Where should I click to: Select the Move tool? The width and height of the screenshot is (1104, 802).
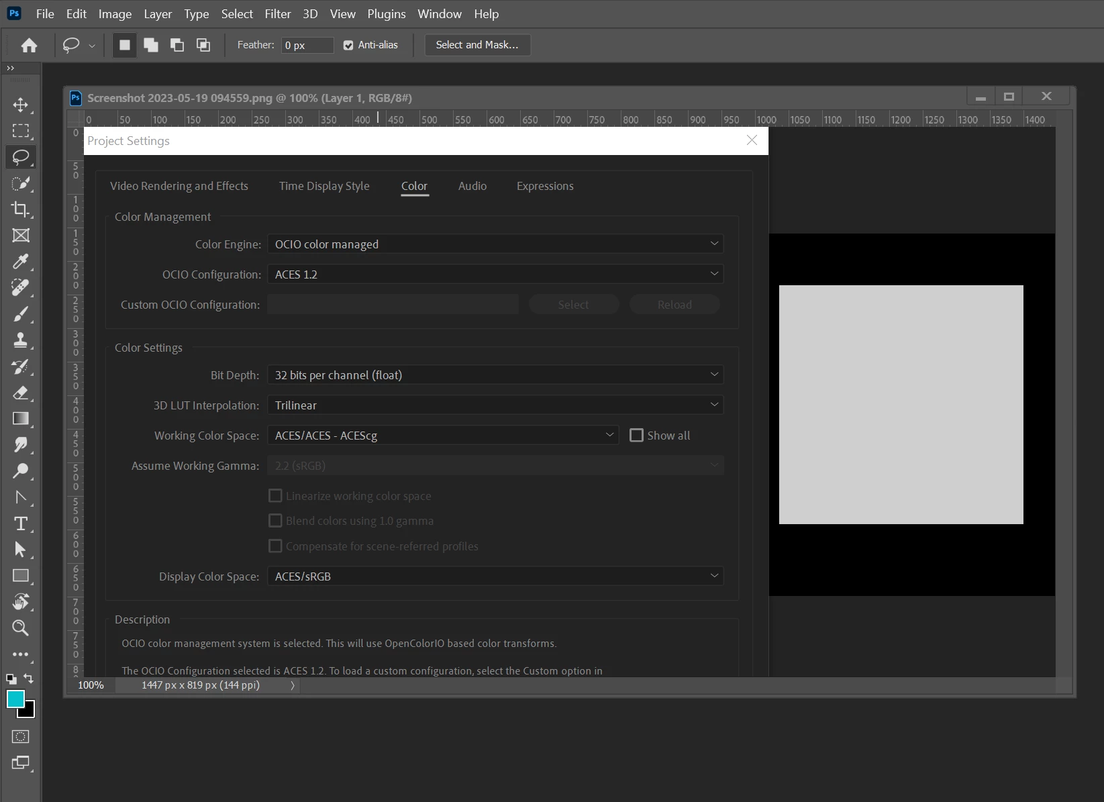(21, 105)
